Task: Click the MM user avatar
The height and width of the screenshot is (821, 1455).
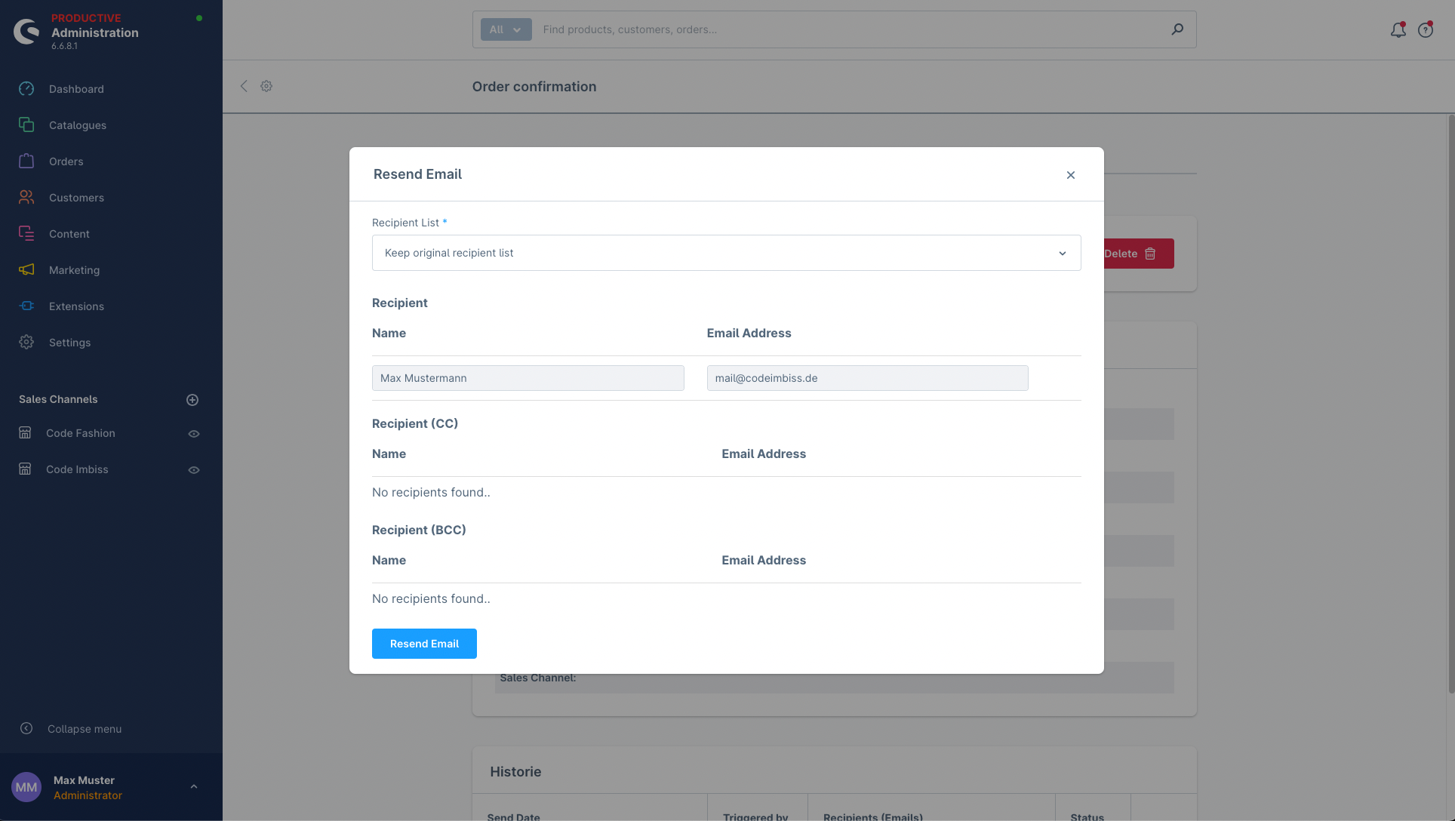Action: tap(26, 787)
